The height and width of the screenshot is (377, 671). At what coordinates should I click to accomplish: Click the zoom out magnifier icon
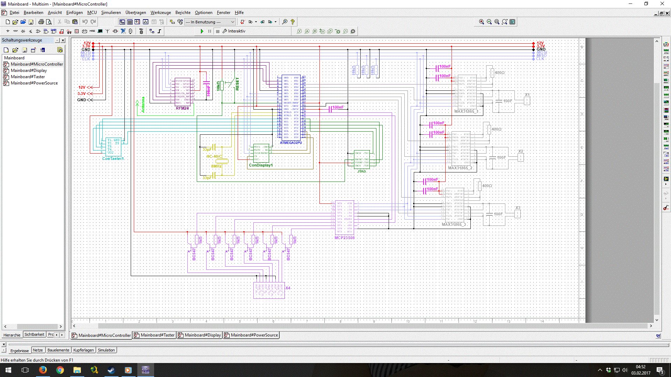pyautogui.click(x=489, y=22)
